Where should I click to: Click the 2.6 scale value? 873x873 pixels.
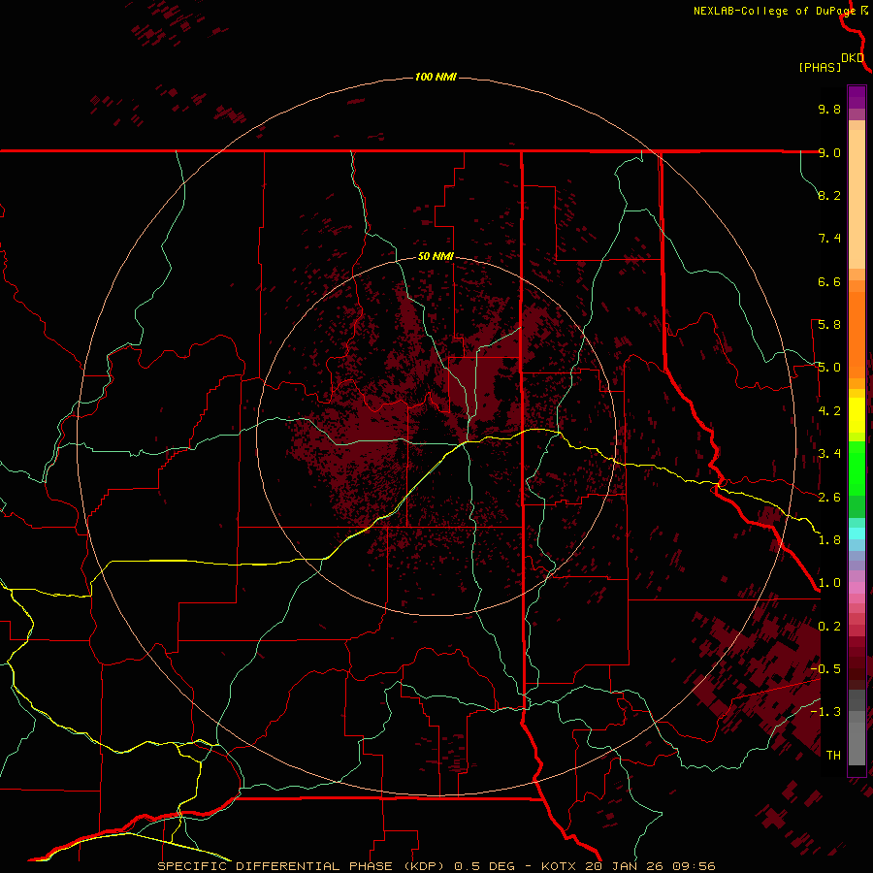pos(829,498)
